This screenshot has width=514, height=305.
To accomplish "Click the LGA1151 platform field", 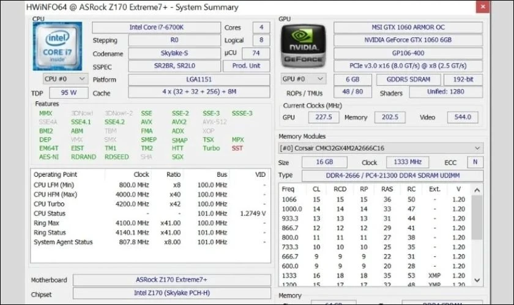I will (199, 79).
